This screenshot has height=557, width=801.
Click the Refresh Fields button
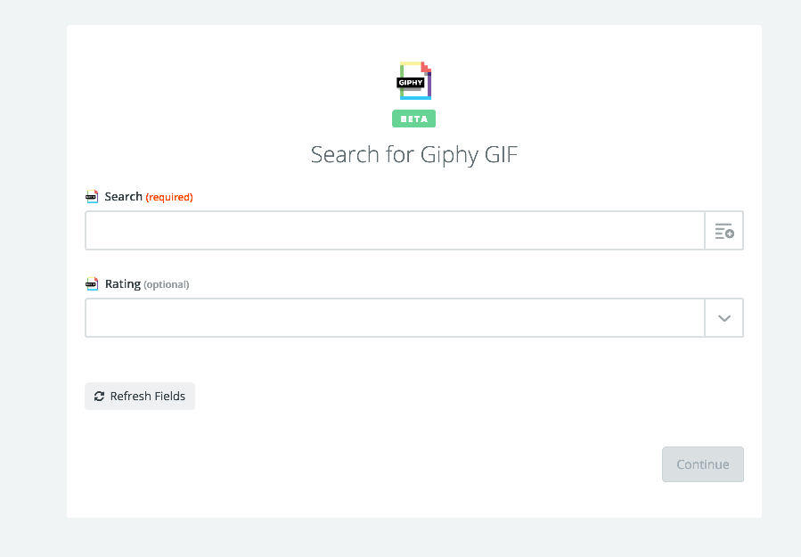coord(140,396)
